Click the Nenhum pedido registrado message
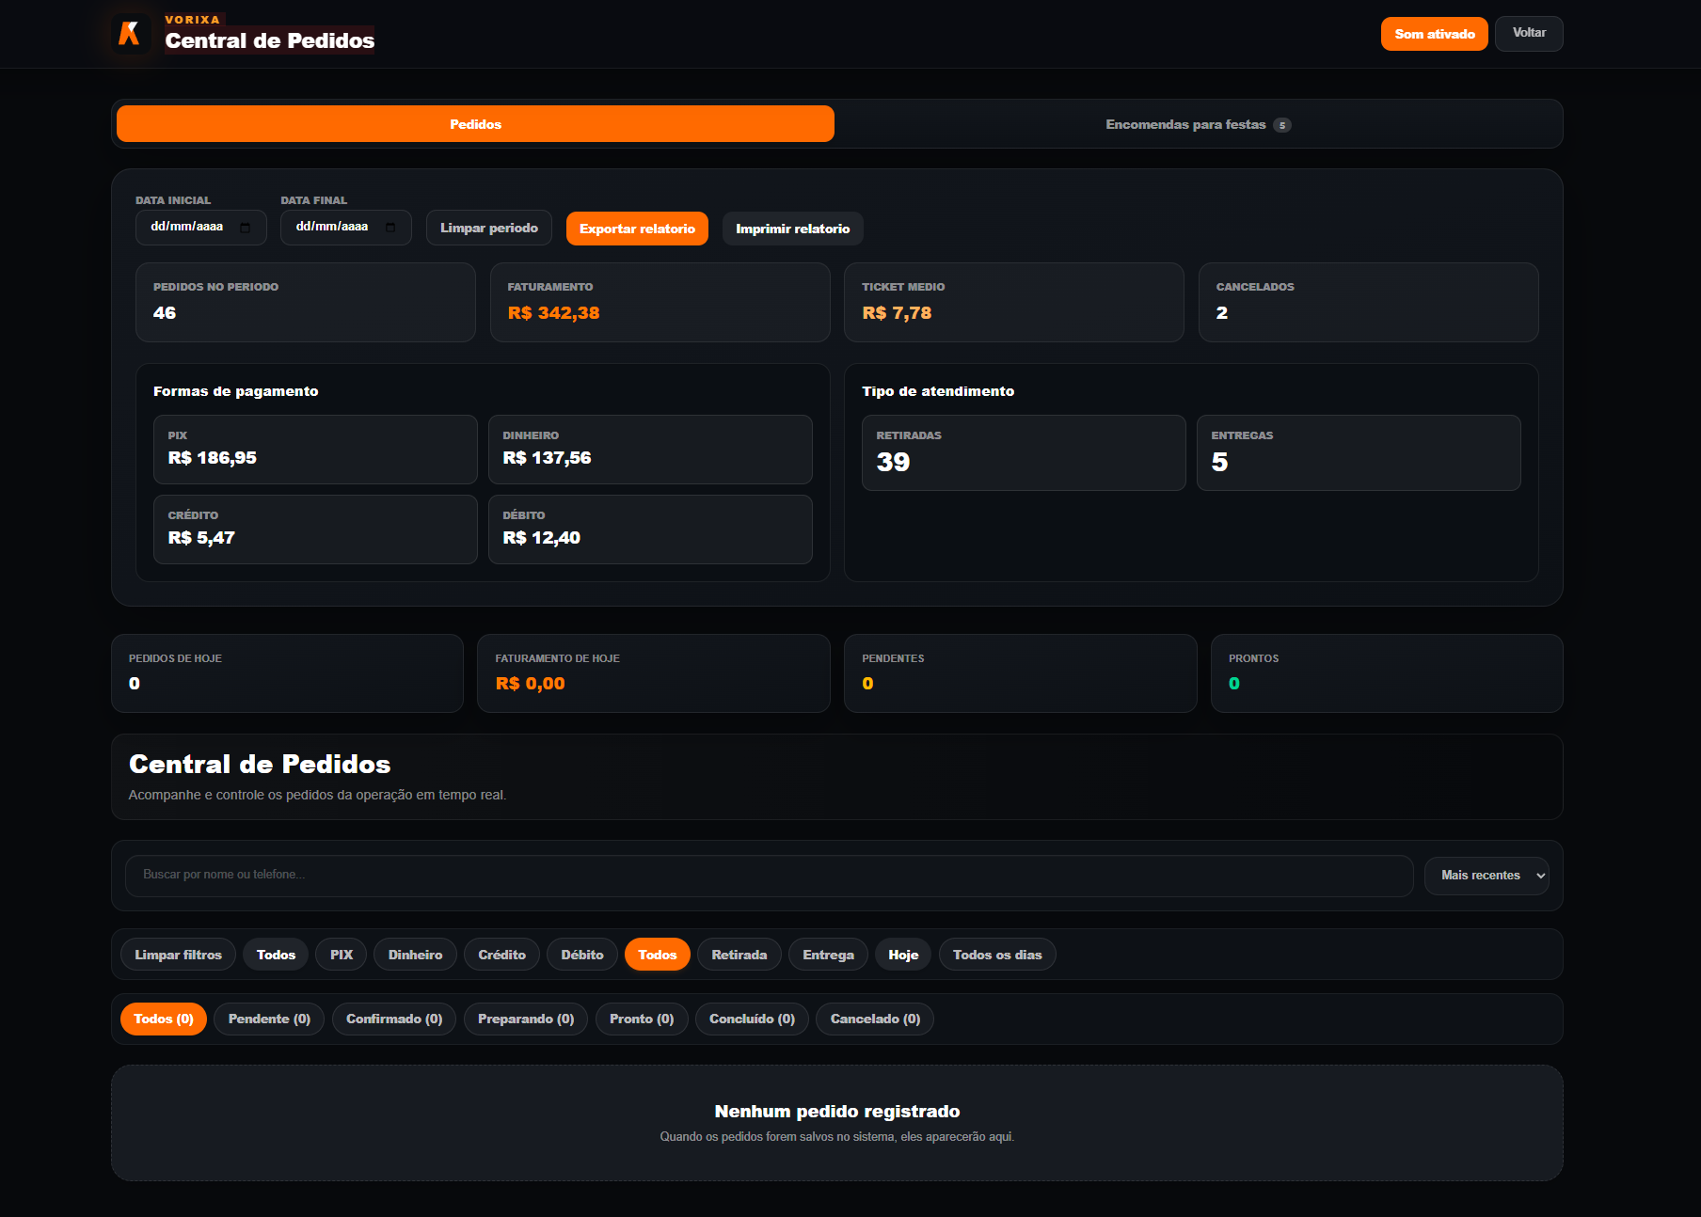 pyautogui.click(x=837, y=1112)
